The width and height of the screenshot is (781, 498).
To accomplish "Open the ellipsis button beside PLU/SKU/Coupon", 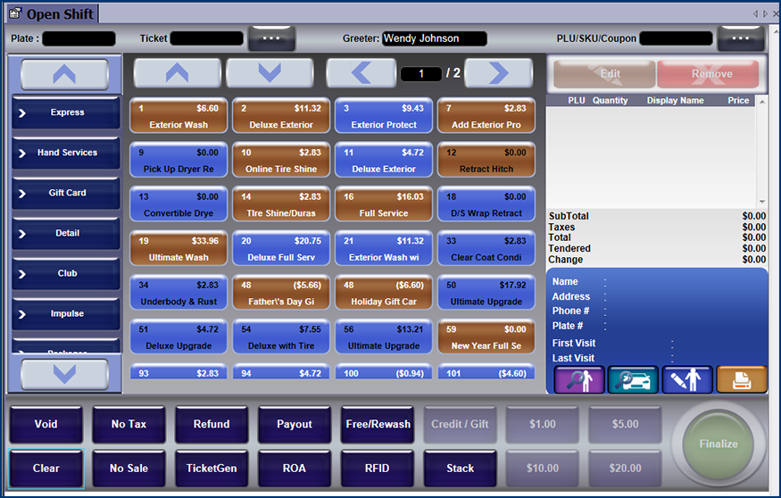I will click(x=741, y=39).
